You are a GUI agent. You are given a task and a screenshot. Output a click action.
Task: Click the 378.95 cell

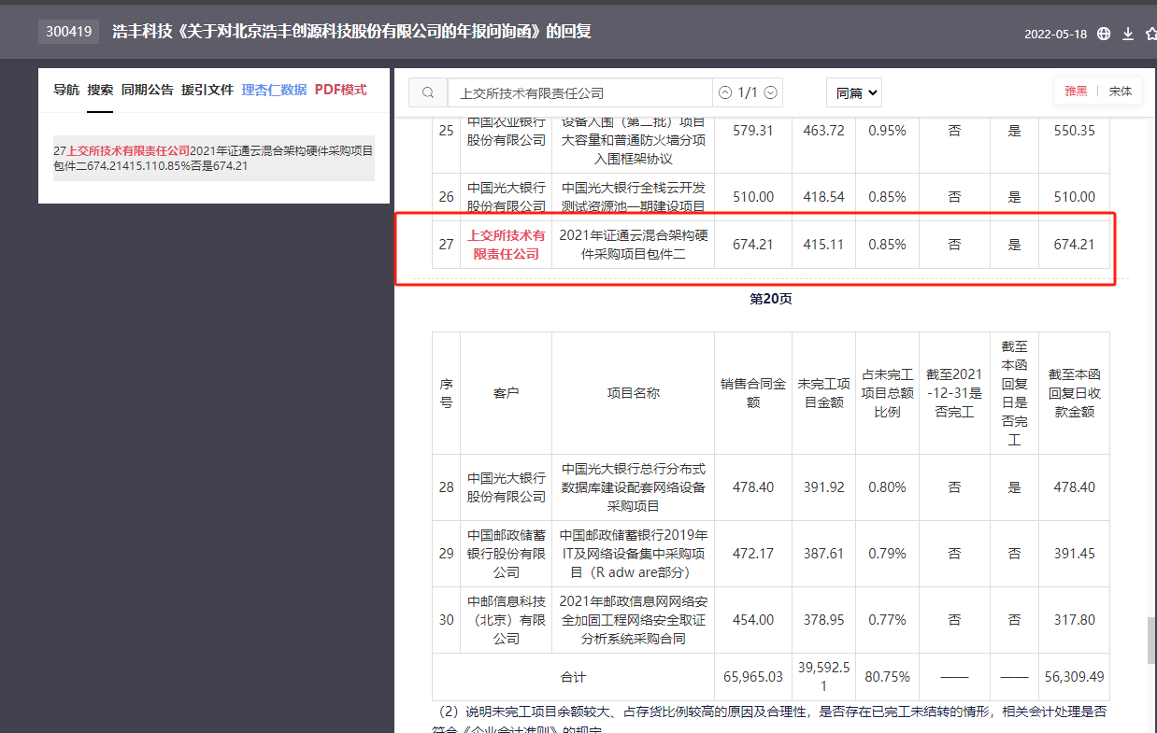pos(823,620)
